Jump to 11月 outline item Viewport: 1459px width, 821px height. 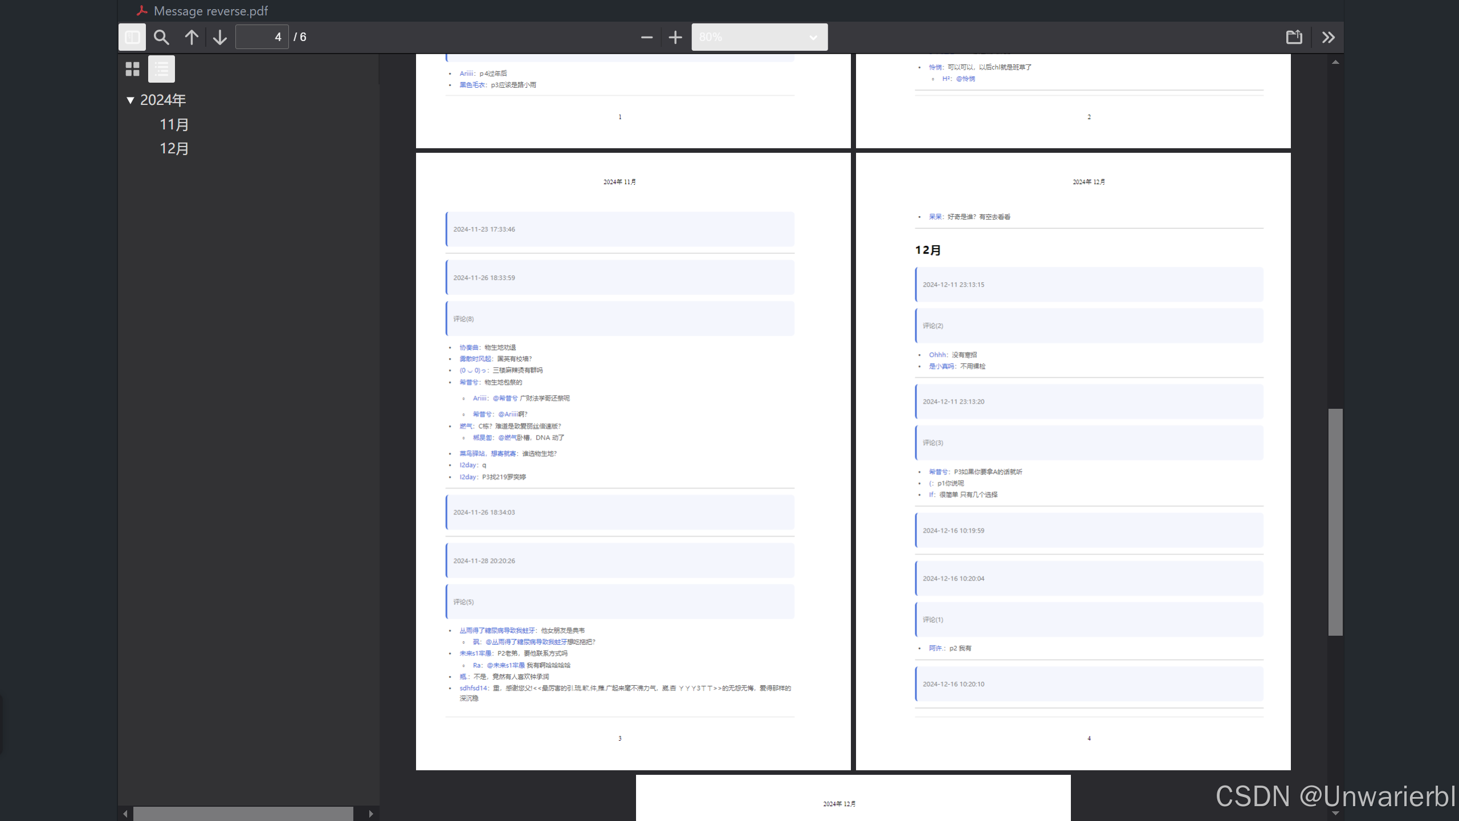pyautogui.click(x=174, y=124)
